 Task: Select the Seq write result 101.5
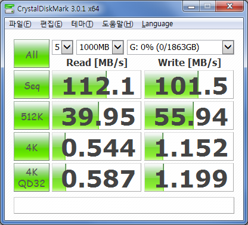click(x=189, y=85)
